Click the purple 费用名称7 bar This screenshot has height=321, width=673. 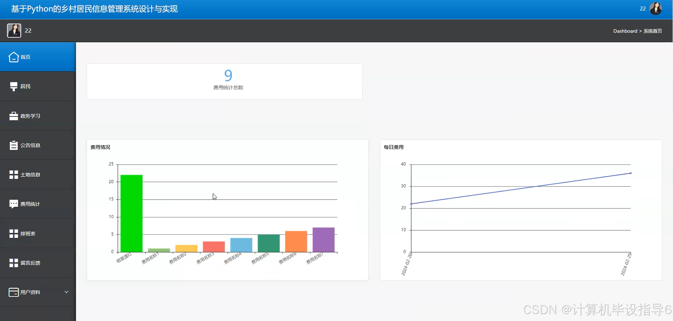coord(324,240)
